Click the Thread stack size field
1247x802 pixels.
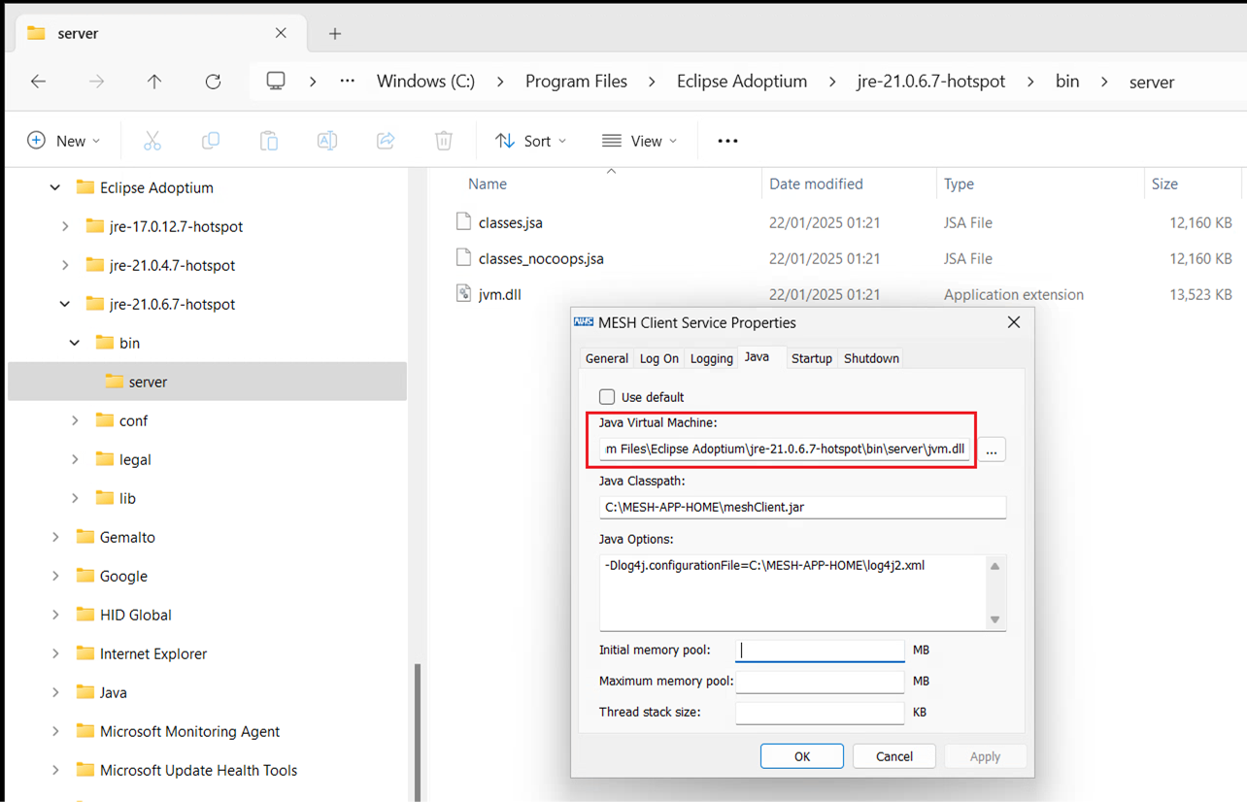click(820, 713)
